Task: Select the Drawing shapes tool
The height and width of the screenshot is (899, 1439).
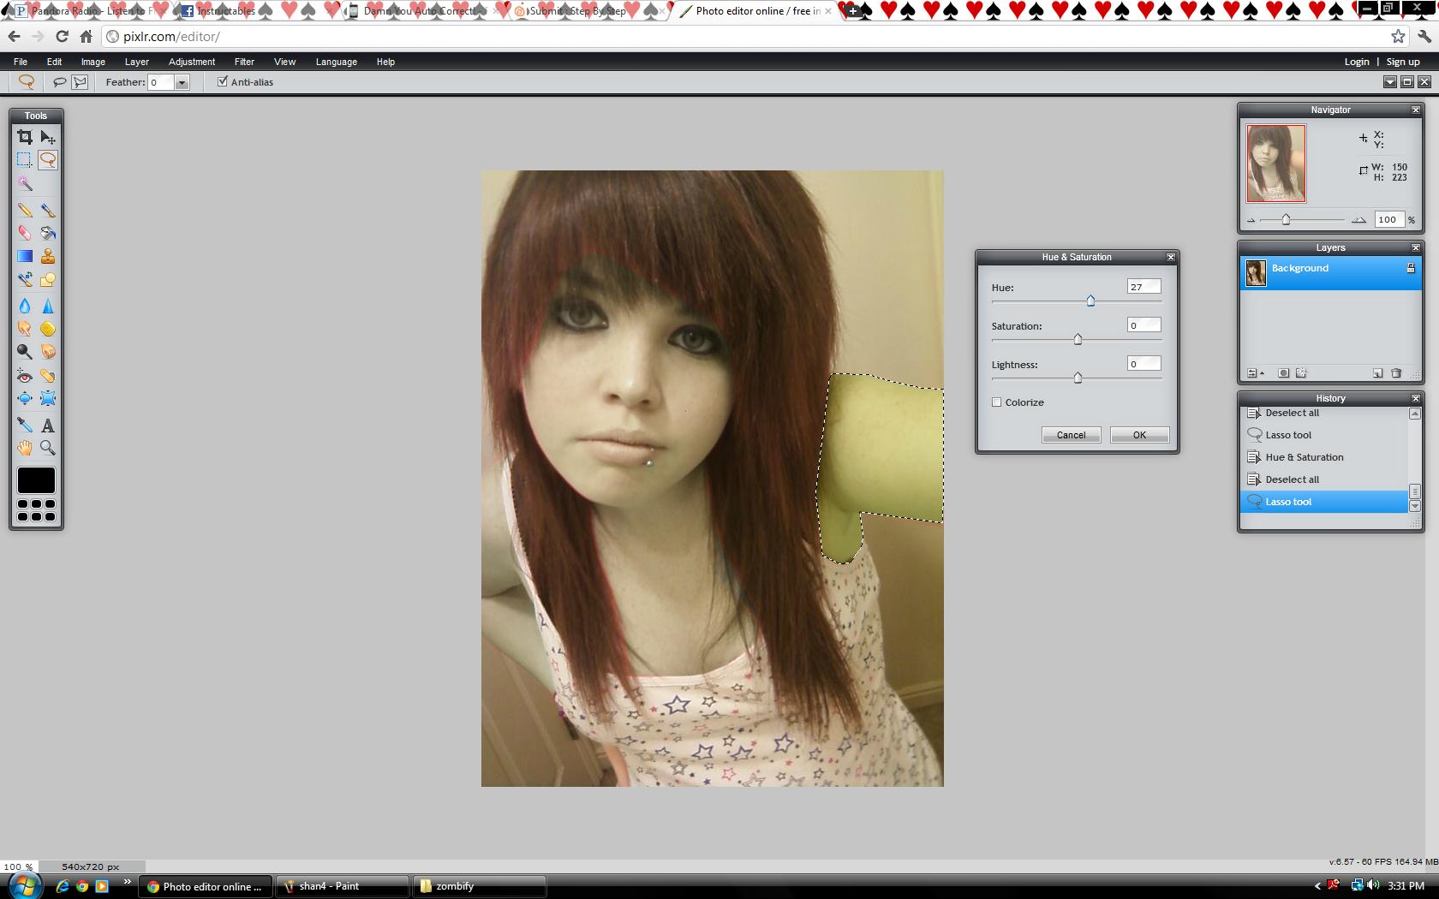Action: pyautogui.click(x=48, y=279)
